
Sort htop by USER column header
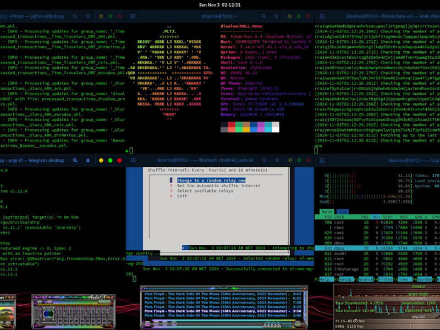tap(339, 217)
